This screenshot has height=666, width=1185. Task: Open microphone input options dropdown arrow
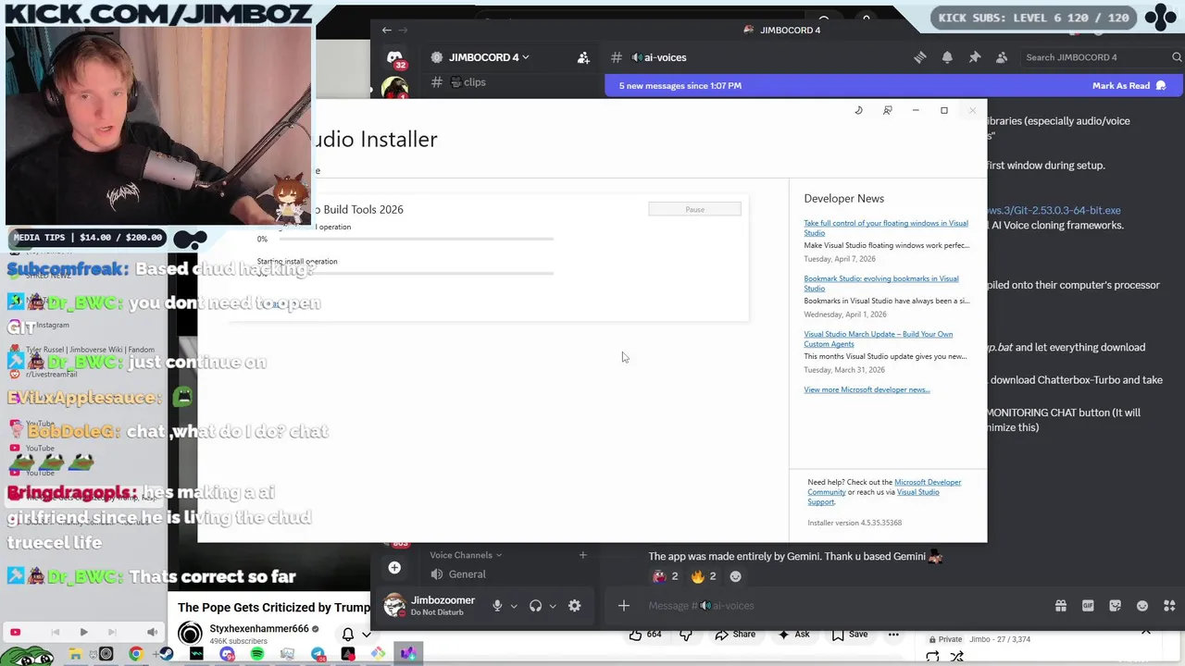point(514,606)
